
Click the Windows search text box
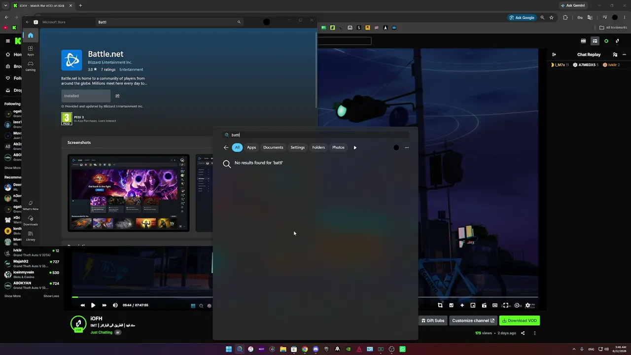315,135
